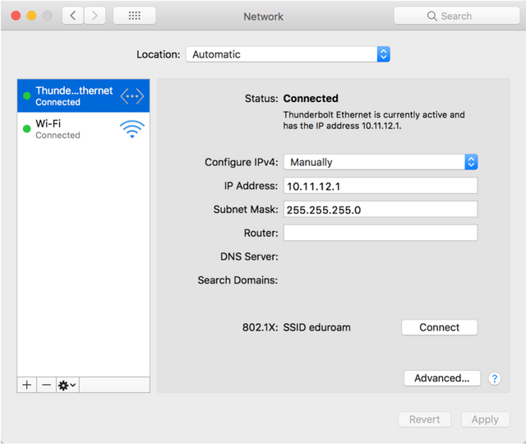Add a new network service with plus
The width and height of the screenshot is (526, 444).
click(27, 385)
